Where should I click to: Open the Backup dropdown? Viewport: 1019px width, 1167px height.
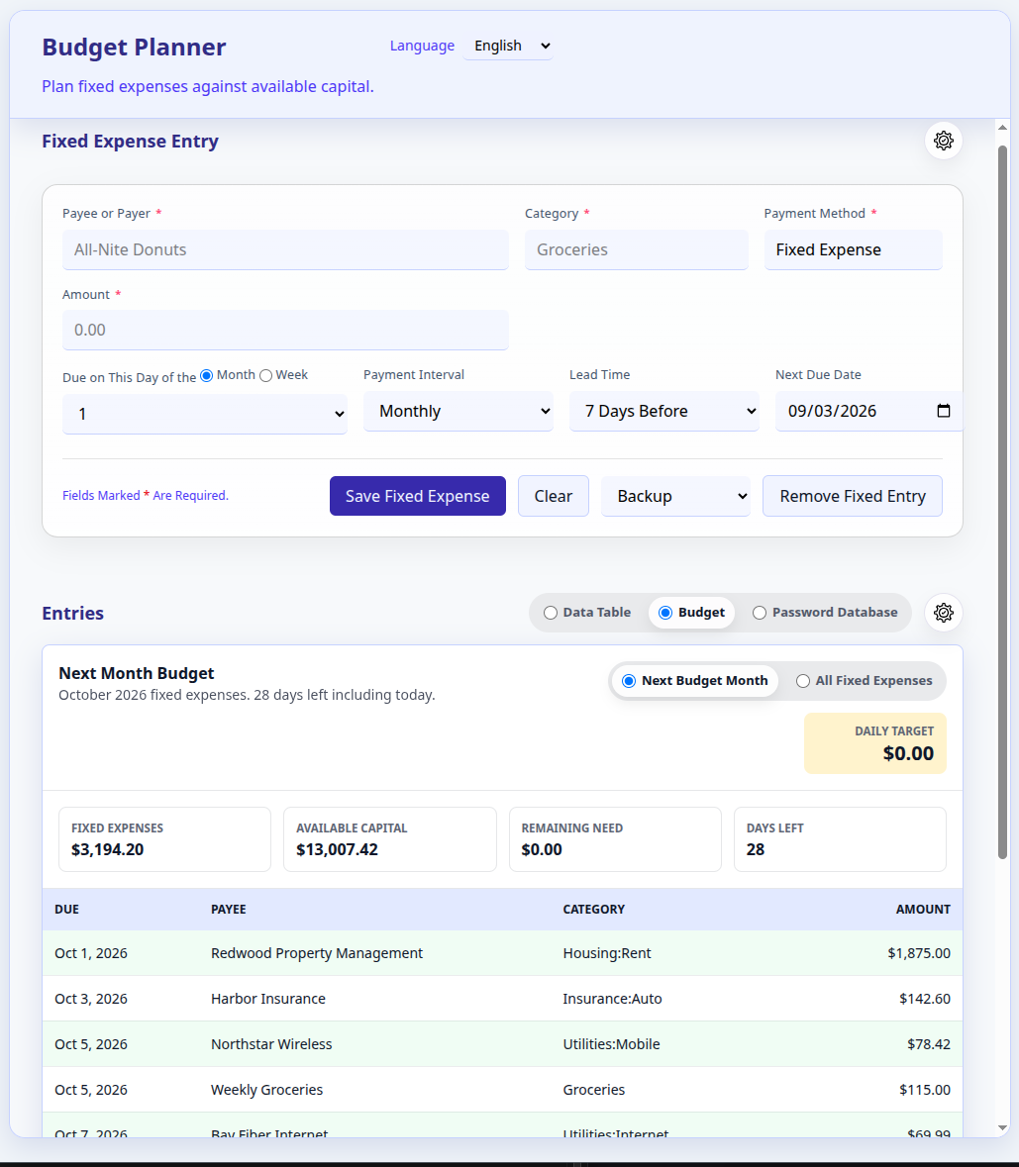pyautogui.click(x=675, y=496)
